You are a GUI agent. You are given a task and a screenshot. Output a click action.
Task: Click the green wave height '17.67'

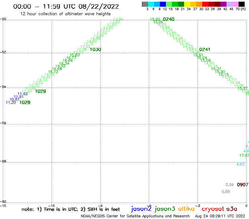point(244,155)
